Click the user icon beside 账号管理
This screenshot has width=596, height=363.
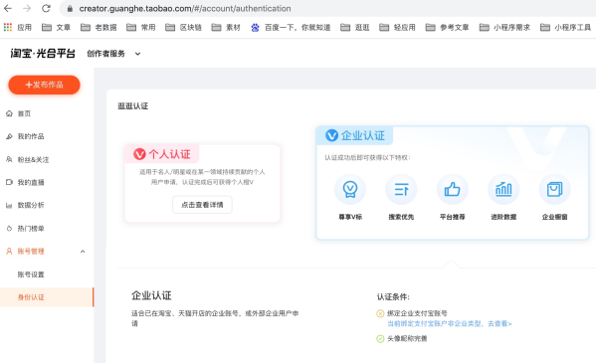click(9, 252)
